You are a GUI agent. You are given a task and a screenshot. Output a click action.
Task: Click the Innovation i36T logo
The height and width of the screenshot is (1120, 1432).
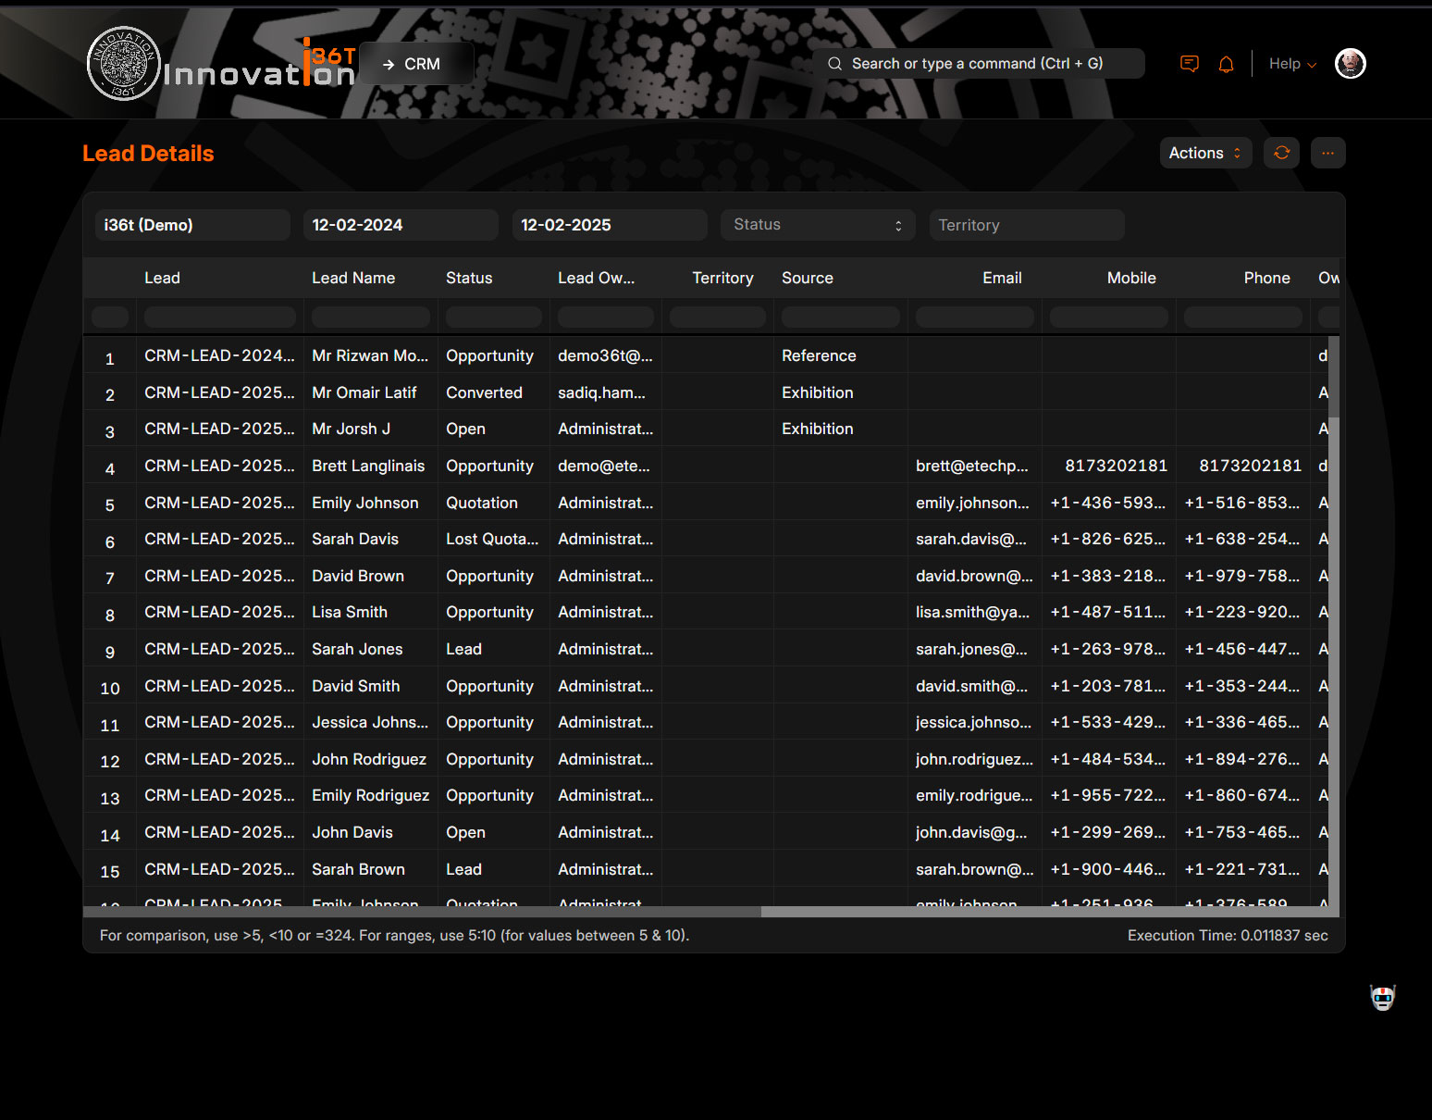tap(221, 64)
